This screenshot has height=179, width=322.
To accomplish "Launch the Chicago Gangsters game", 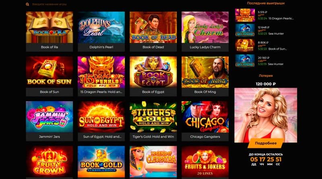I will 205,121.
